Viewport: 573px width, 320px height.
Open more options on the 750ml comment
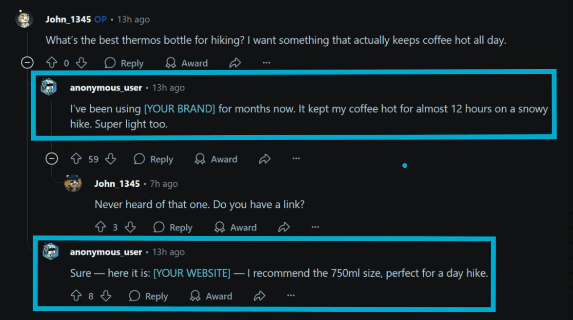pos(291,296)
